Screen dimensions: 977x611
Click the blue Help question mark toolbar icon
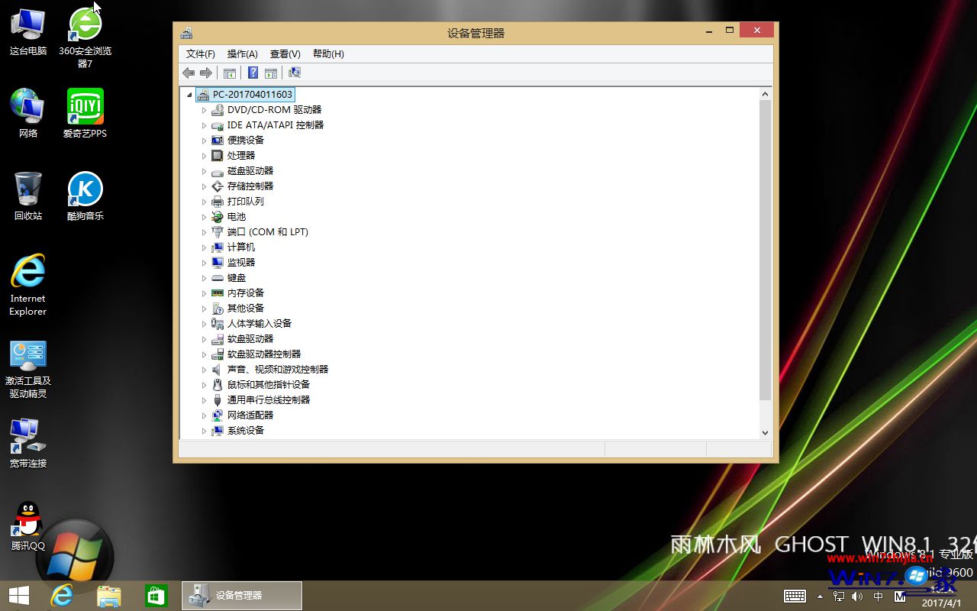[253, 73]
